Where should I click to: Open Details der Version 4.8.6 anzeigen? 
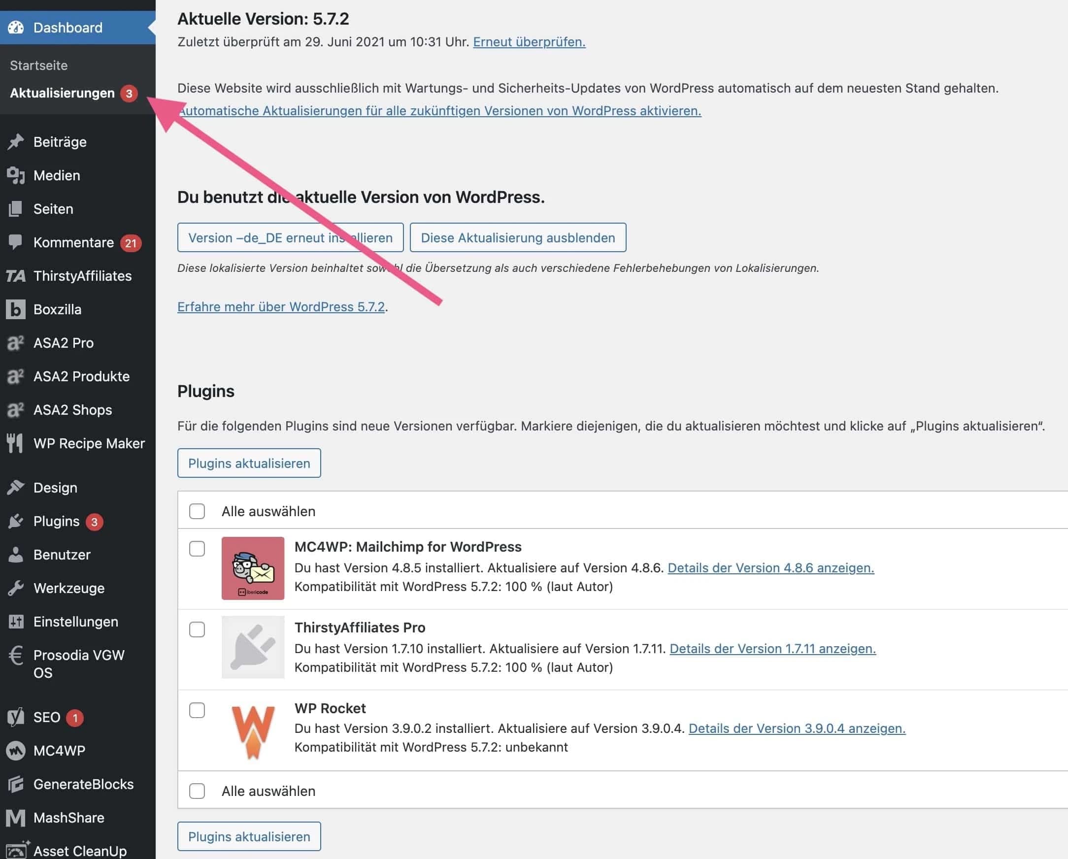[x=771, y=568]
